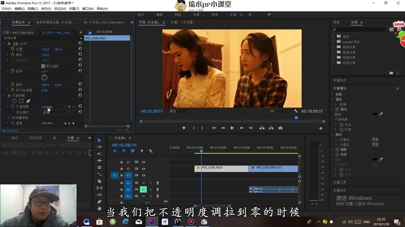The height and width of the screenshot is (227, 405).
Task: Toggle V3 track output eye
Action: tap(143, 162)
